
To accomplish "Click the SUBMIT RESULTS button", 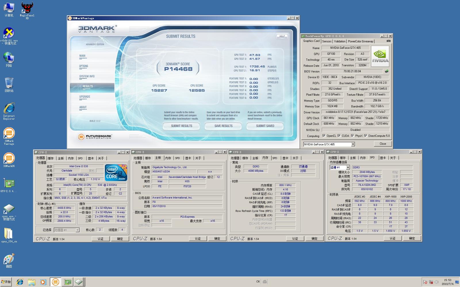I will 181,126.
